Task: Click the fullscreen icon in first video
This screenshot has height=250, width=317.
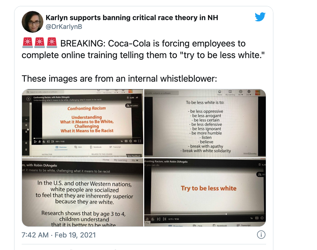Action: click(x=139, y=141)
